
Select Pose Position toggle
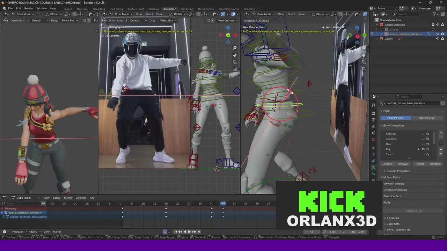396,118
